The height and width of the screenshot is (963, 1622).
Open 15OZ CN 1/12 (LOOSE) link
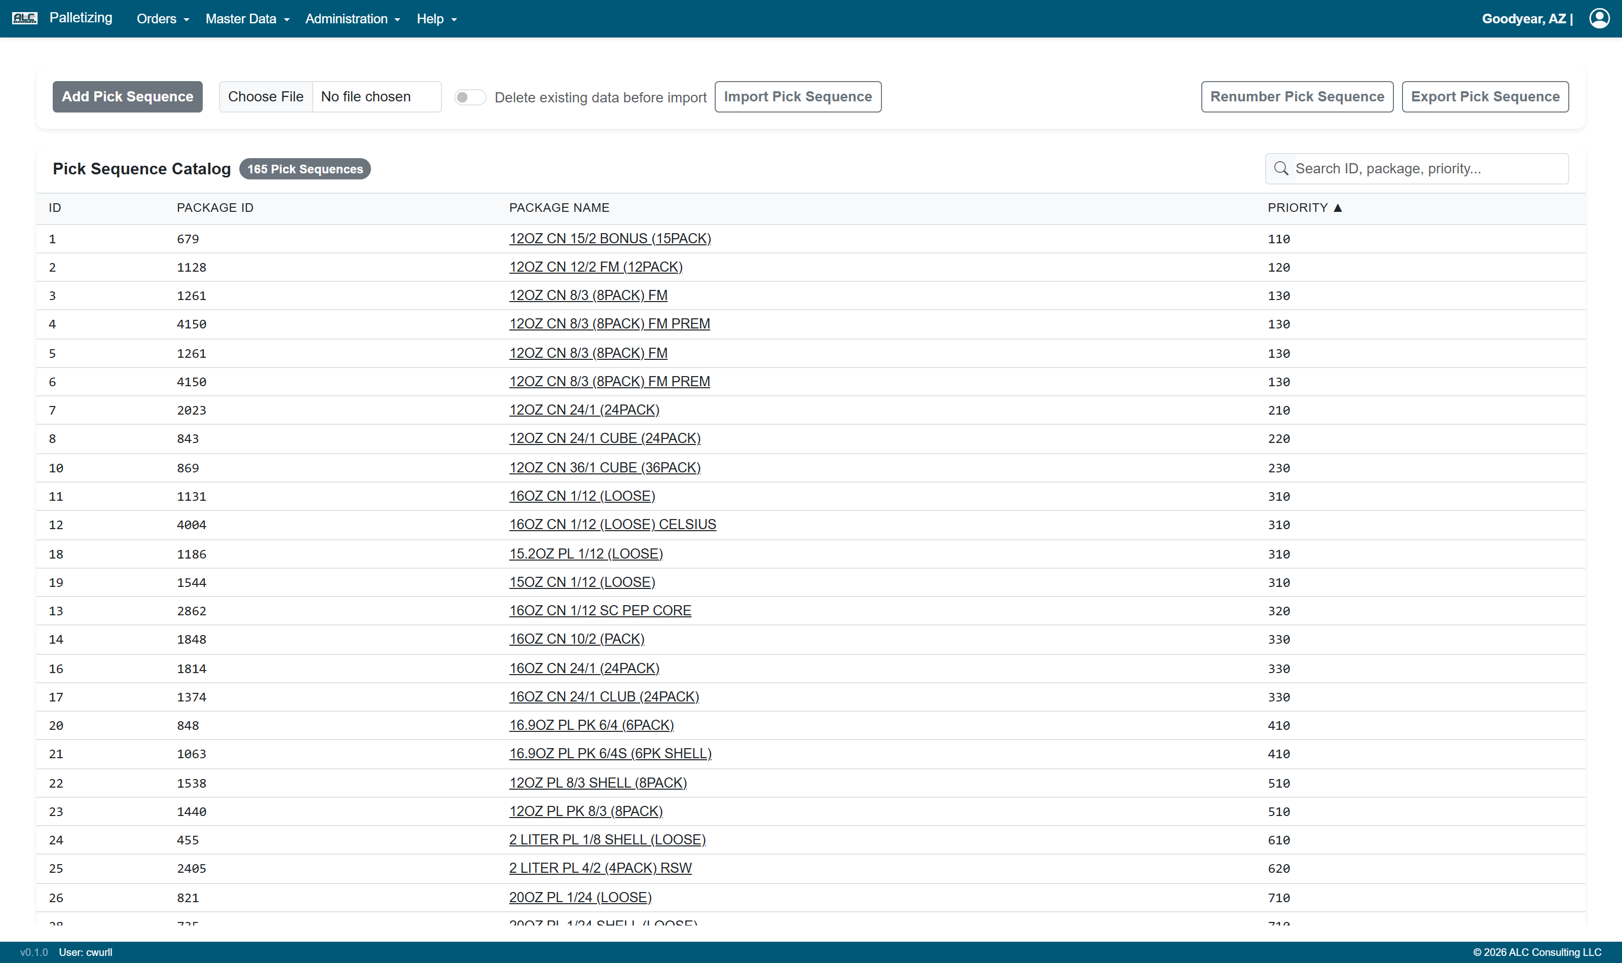(x=582, y=583)
